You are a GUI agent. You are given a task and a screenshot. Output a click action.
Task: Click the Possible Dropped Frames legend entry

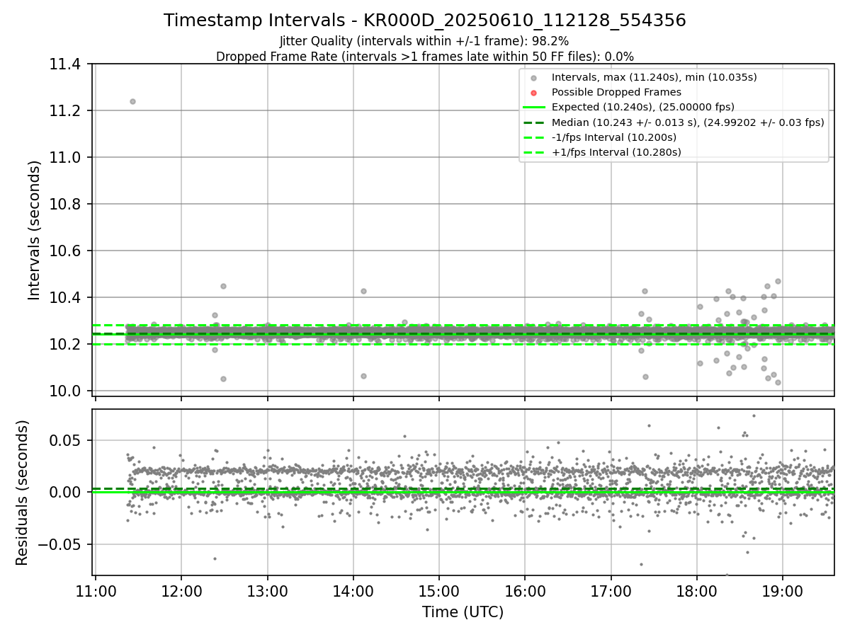[616, 92]
